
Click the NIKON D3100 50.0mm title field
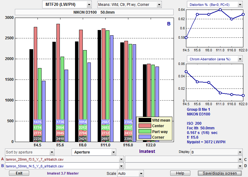[94, 12]
